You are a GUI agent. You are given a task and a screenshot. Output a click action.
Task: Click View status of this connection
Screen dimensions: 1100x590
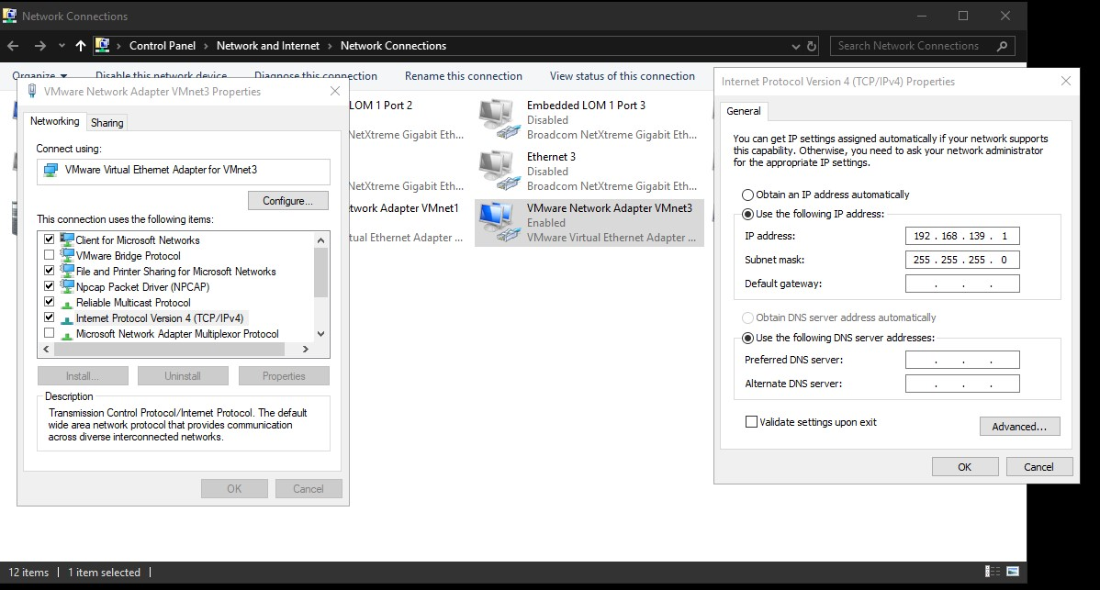(x=623, y=75)
